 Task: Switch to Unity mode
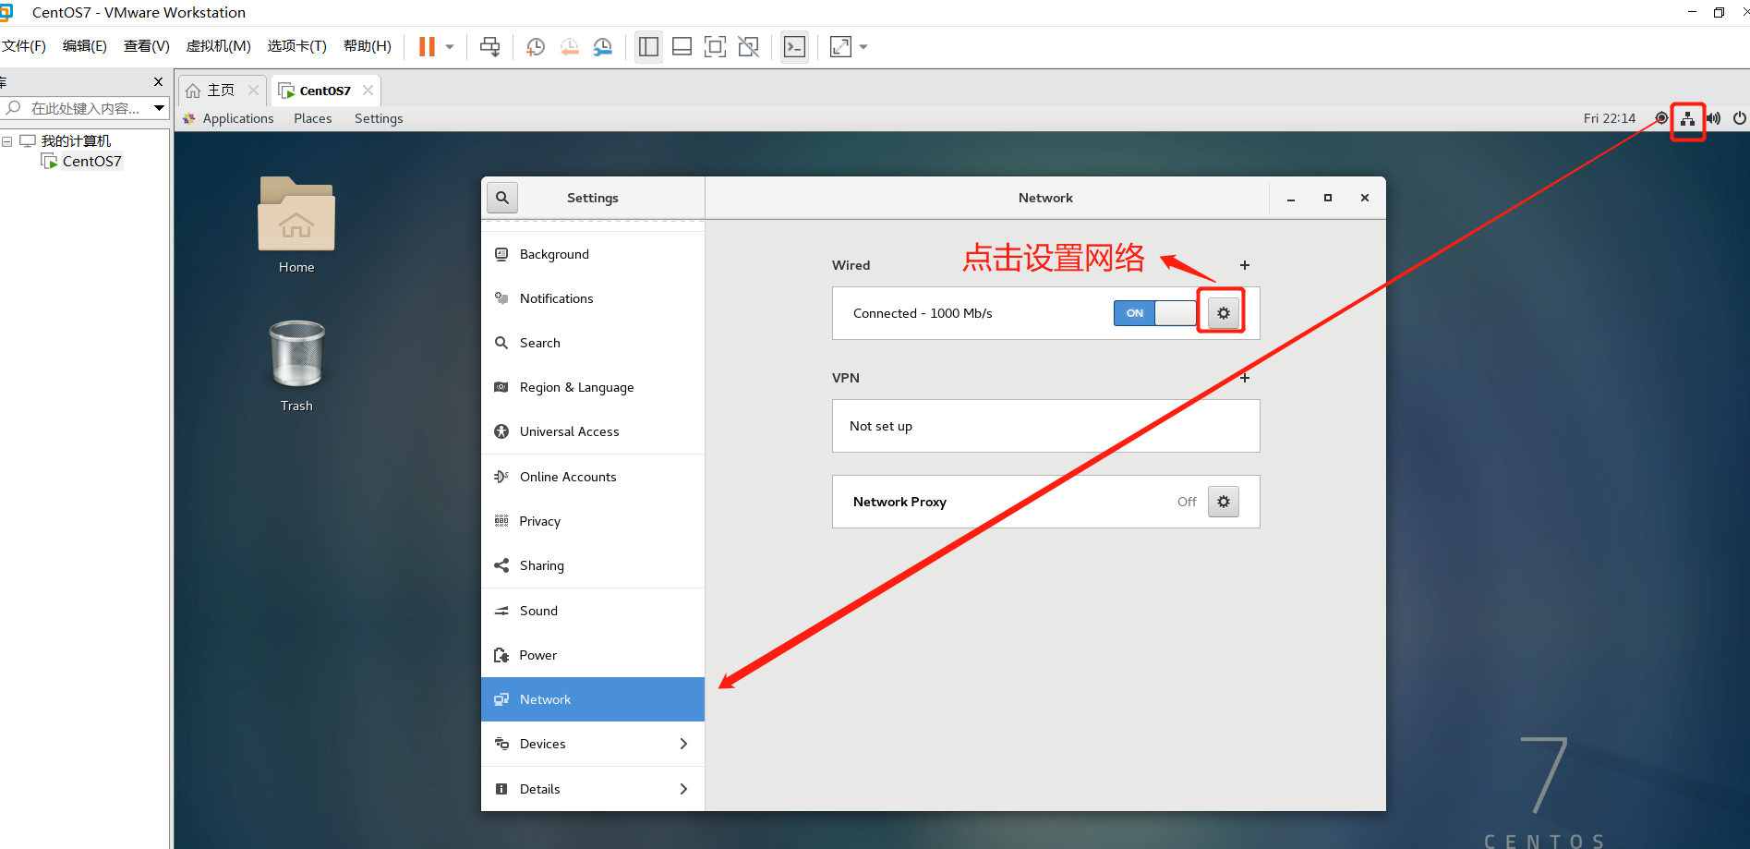pos(749,46)
